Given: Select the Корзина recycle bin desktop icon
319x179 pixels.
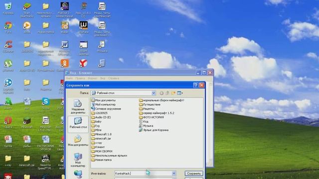Looking at the screenshot, I should [x=8, y=8].
